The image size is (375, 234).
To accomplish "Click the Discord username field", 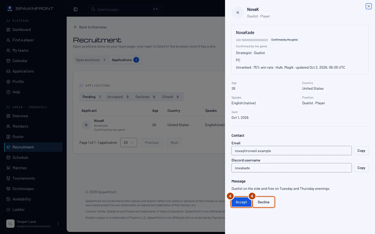I will pyautogui.click(x=291, y=168).
